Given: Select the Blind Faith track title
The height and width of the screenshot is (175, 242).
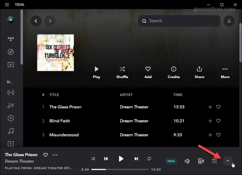Looking at the screenshot, I should point(60,121).
